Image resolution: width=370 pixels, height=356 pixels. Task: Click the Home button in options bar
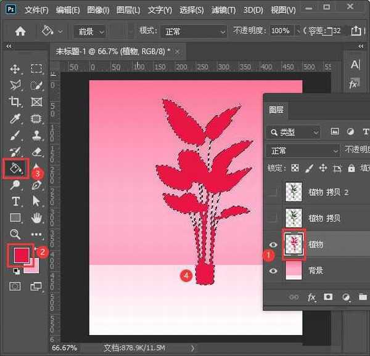[x=20, y=31]
